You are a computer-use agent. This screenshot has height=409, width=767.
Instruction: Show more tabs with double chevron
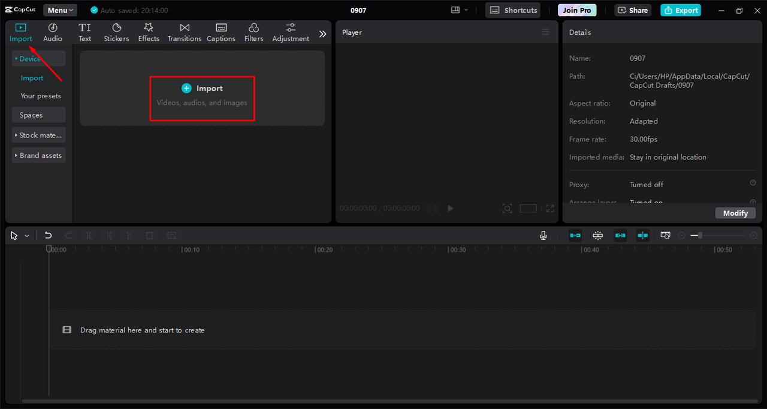(x=322, y=34)
